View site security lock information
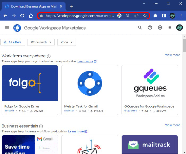This screenshot has height=154, width=186. coord(42,16)
